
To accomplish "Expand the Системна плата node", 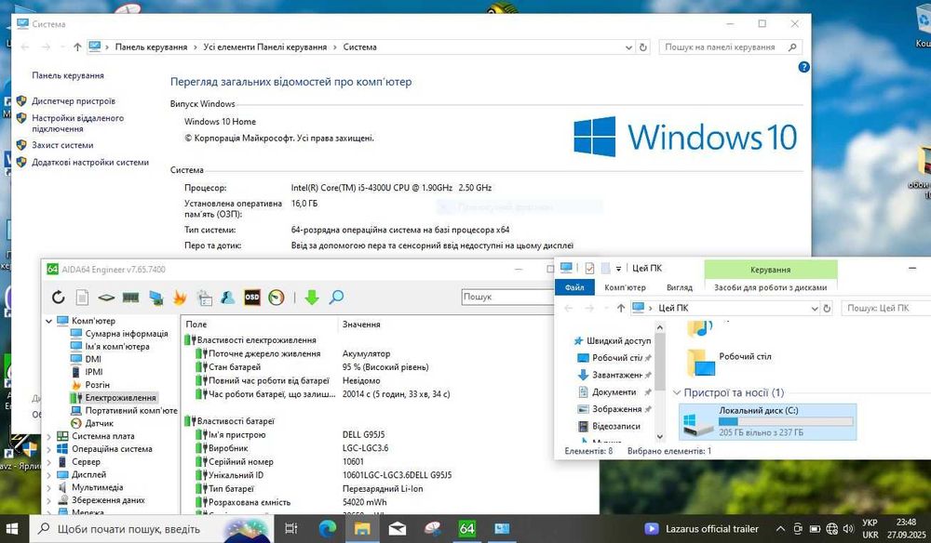I will [x=48, y=436].
